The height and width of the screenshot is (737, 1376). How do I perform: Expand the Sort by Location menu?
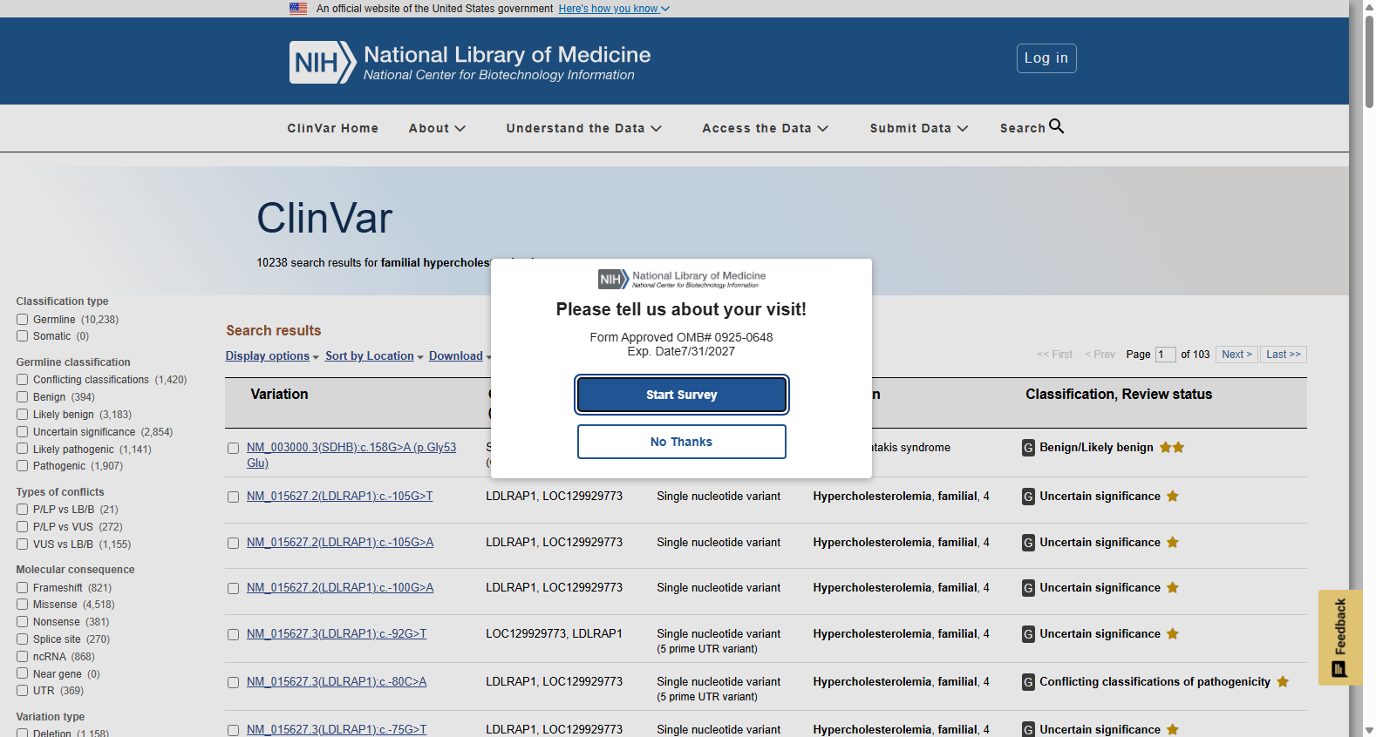tap(374, 356)
